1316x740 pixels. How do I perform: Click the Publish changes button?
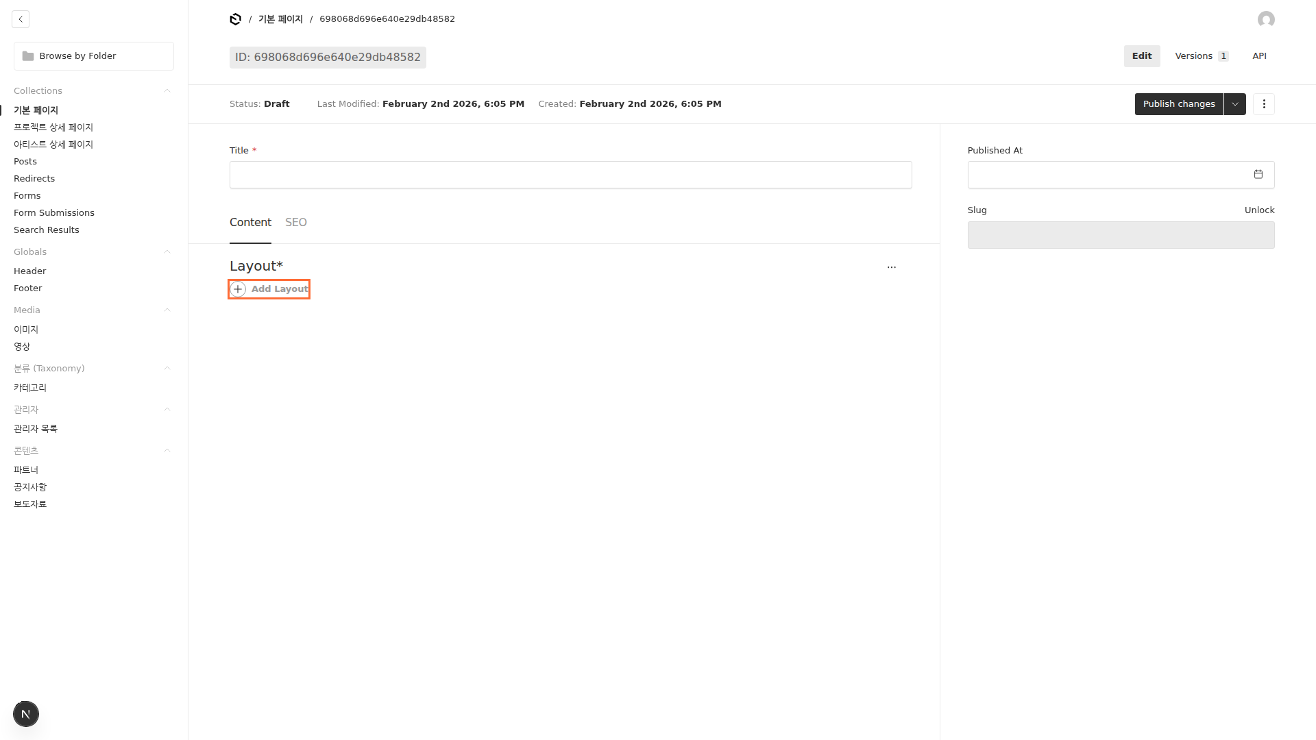click(1178, 104)
